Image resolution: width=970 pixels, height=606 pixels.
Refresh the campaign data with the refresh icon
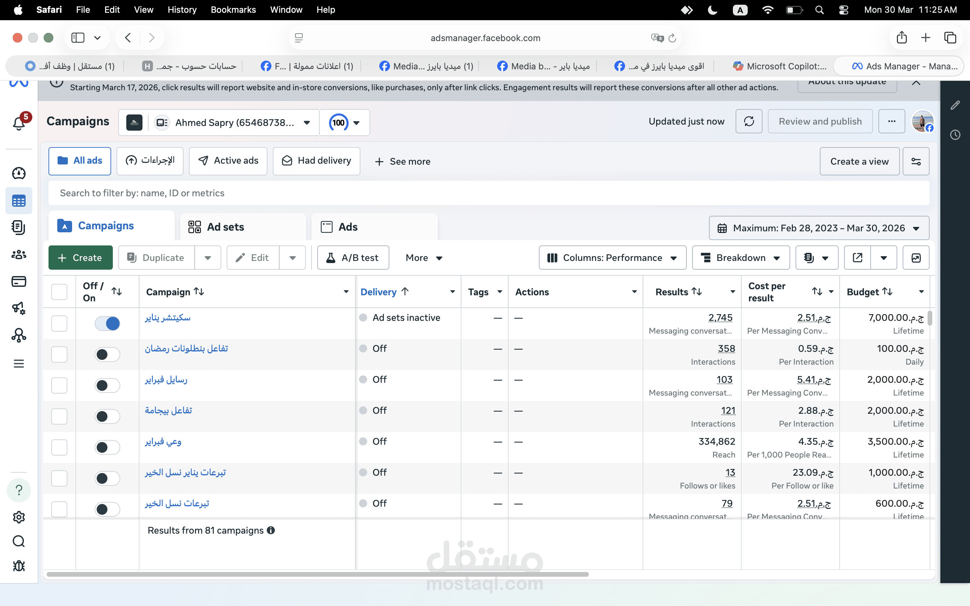click(x=749, y=122)
